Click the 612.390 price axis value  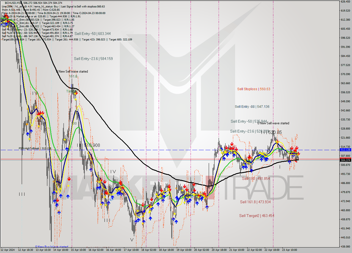(x=345, y=20)
